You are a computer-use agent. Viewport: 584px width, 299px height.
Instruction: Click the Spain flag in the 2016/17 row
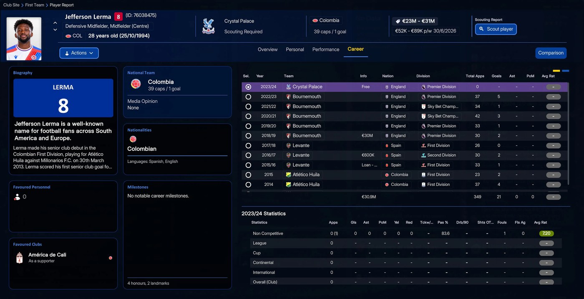click(x=387, y=155)
